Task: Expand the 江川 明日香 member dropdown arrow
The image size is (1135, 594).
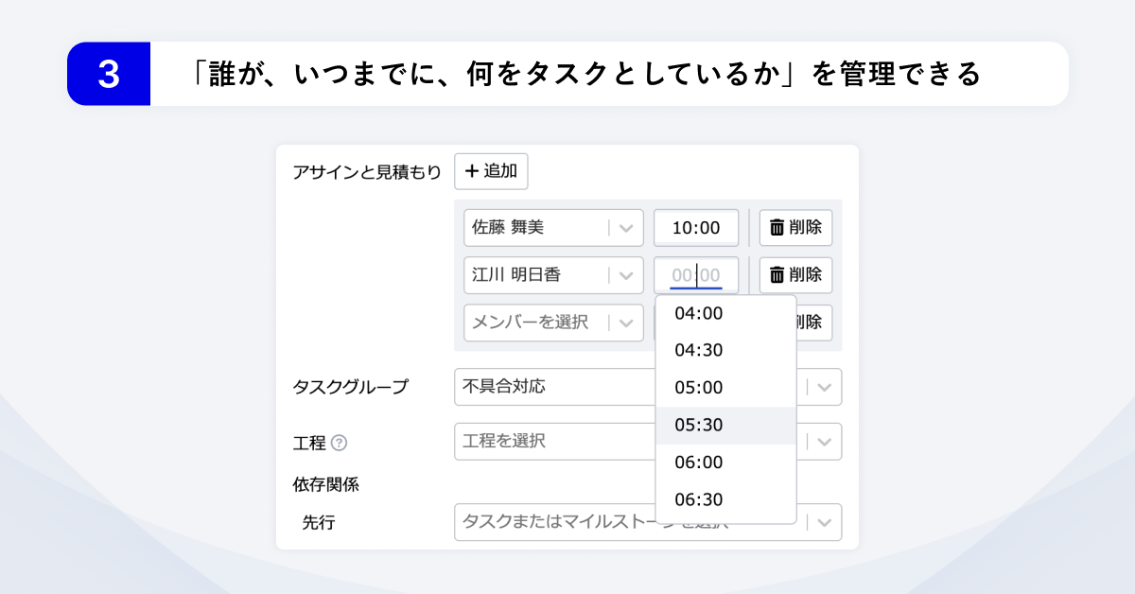Action: (626, 275)
